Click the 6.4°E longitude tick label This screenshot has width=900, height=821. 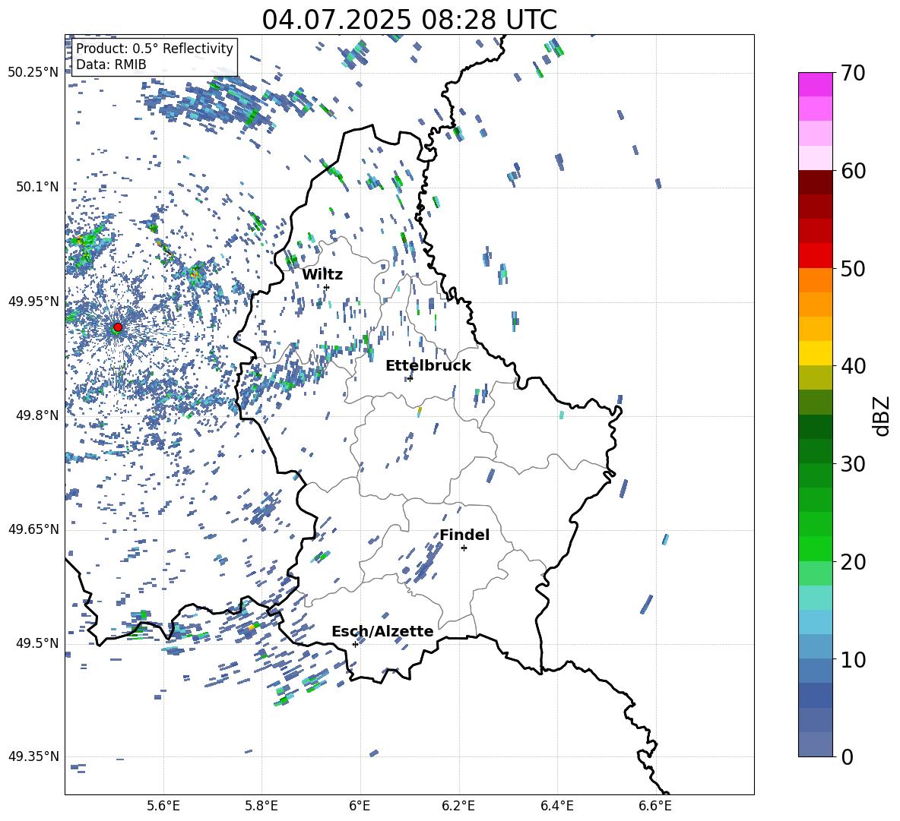(x=556, y=807)
